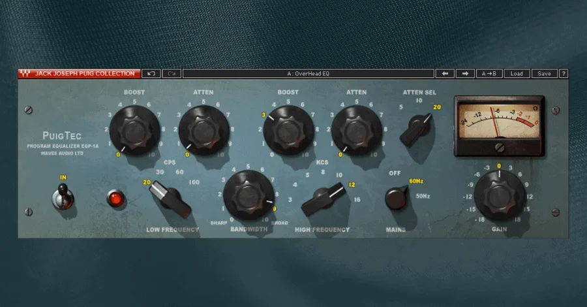This screenshot has height=307, width=587.
Task: Click the BROAD bandwidth label
Action: [x=280, y=223]
